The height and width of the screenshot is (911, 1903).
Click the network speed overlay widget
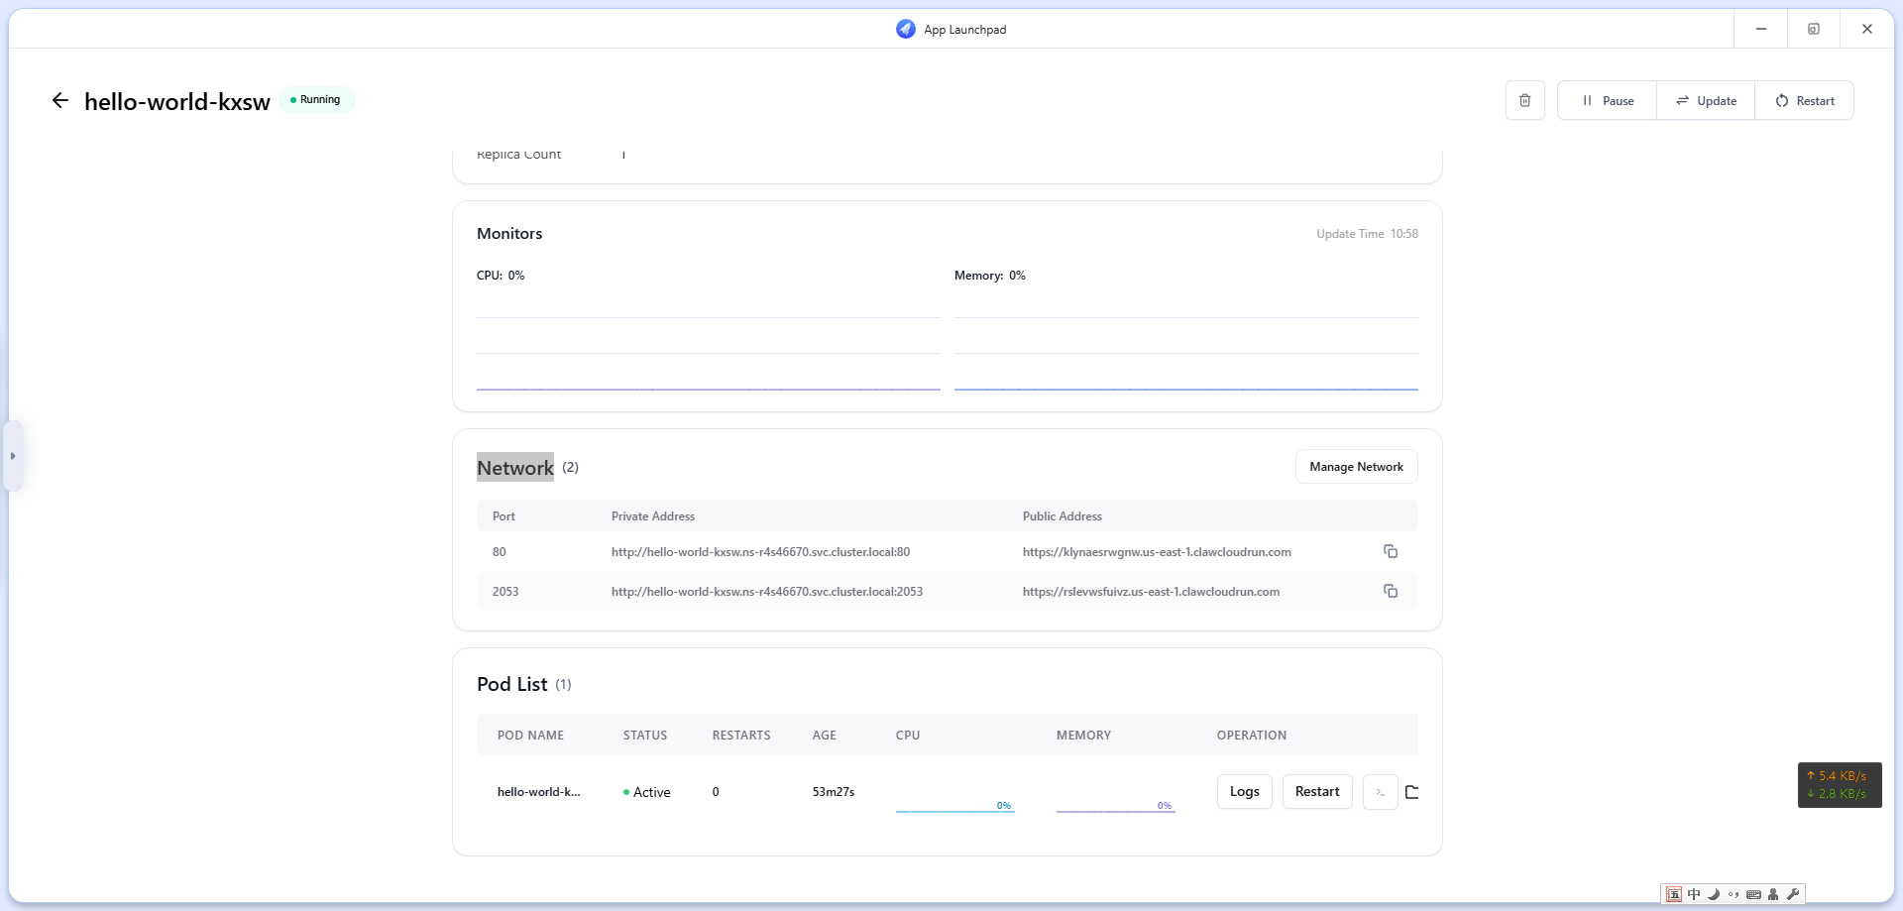[1840, 785]
